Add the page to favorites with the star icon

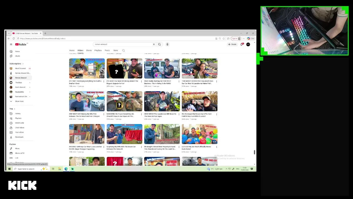coord(224,38)
